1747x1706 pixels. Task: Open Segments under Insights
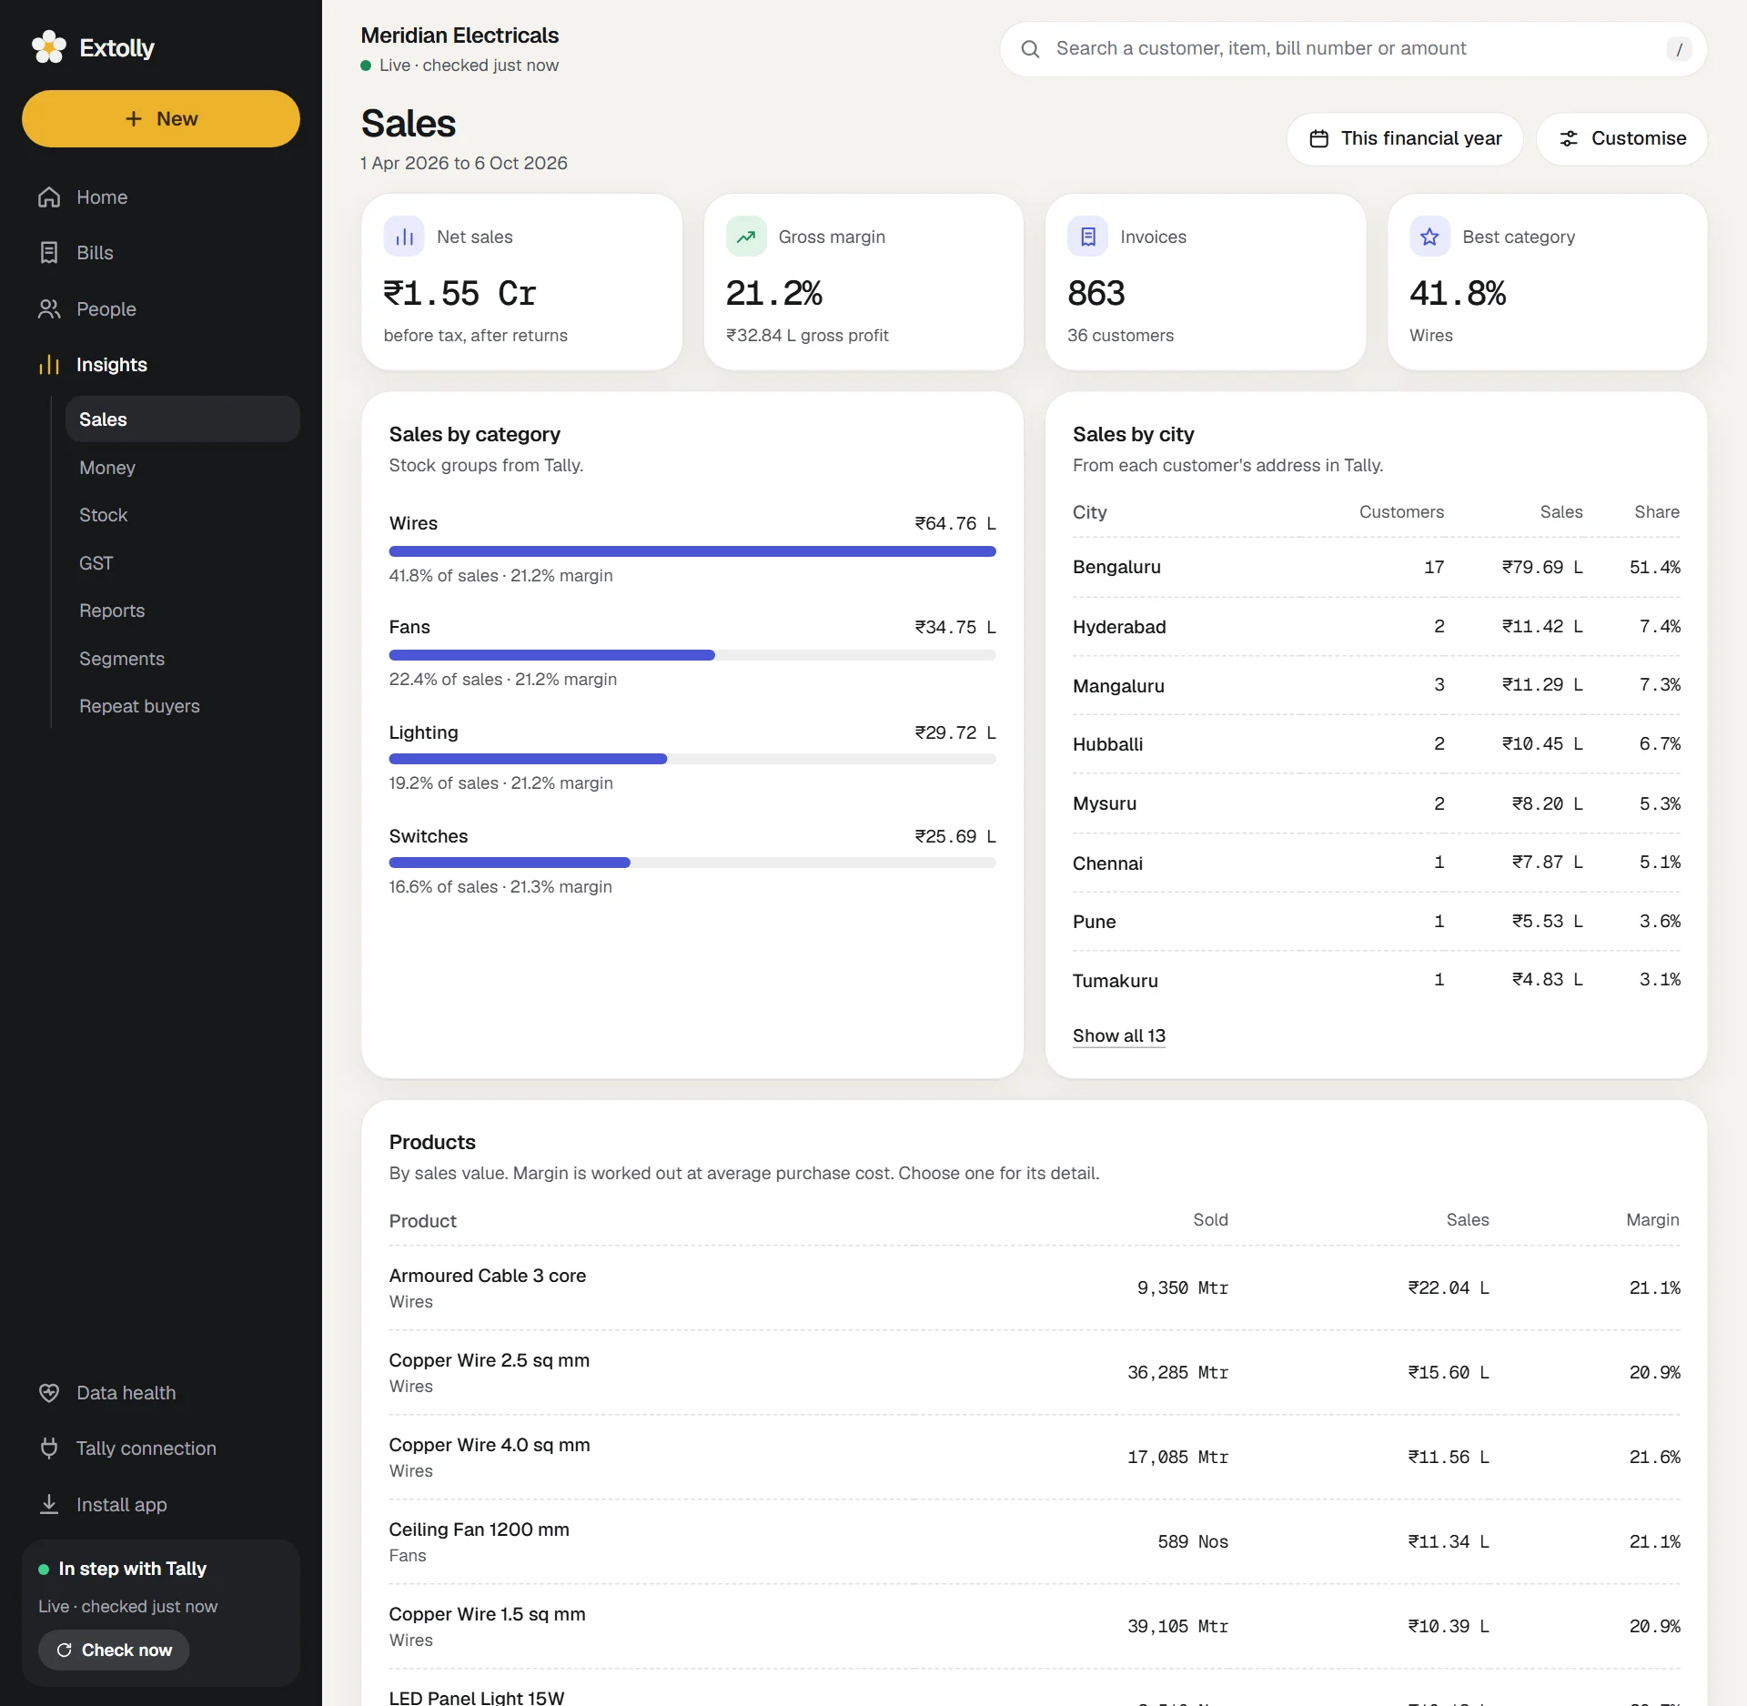pyautogui.click(x=183, y=659)
